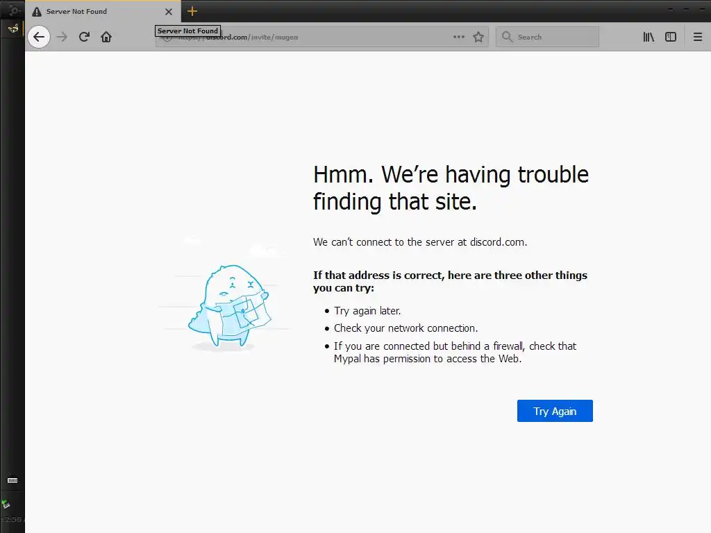Click the lost dinosaur illustration
Image resolution: width=711 pixels, height=533 pixels.
pyautogui.click(x=230, y=307)
